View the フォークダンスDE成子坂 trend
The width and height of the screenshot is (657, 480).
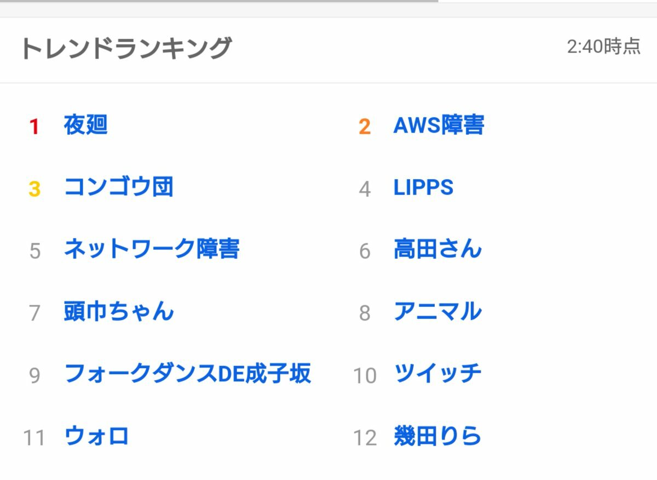pyautogui.click(x=188, y=374)
